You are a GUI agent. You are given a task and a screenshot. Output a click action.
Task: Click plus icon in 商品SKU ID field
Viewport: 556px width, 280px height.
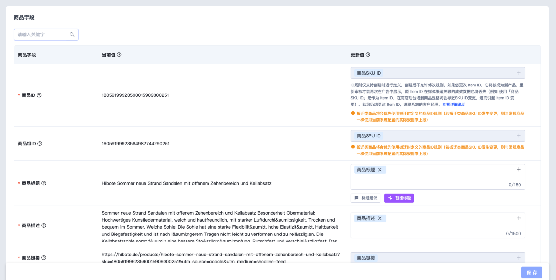(519, 73)
